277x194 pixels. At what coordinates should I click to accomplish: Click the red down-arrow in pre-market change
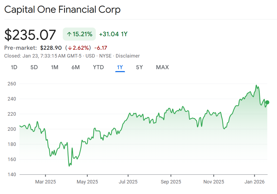[70, 48]
